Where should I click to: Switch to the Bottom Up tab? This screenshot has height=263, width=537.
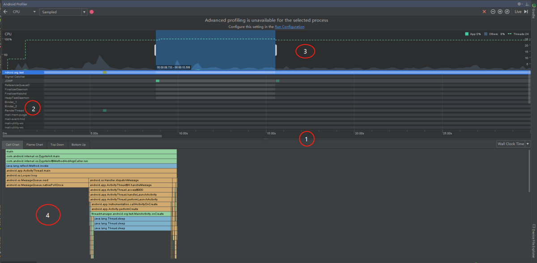[x=78, y=144]
